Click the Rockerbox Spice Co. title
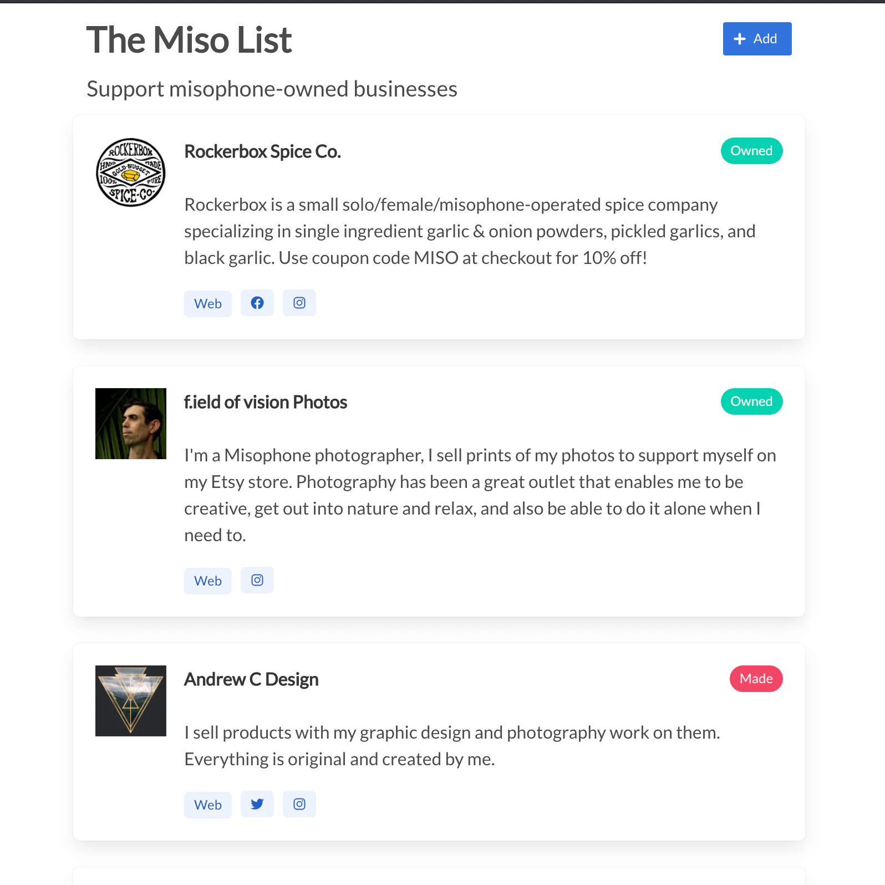The image size is (885, 885). [262, 151]
